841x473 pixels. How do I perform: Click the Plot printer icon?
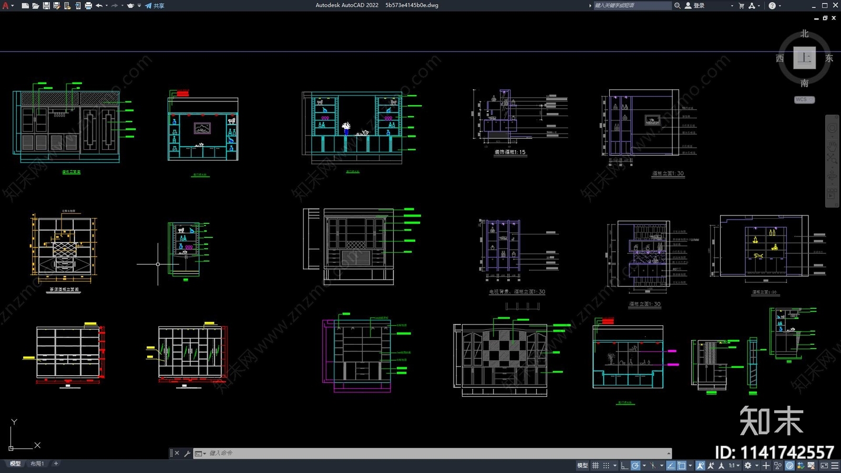pos(88,6)
